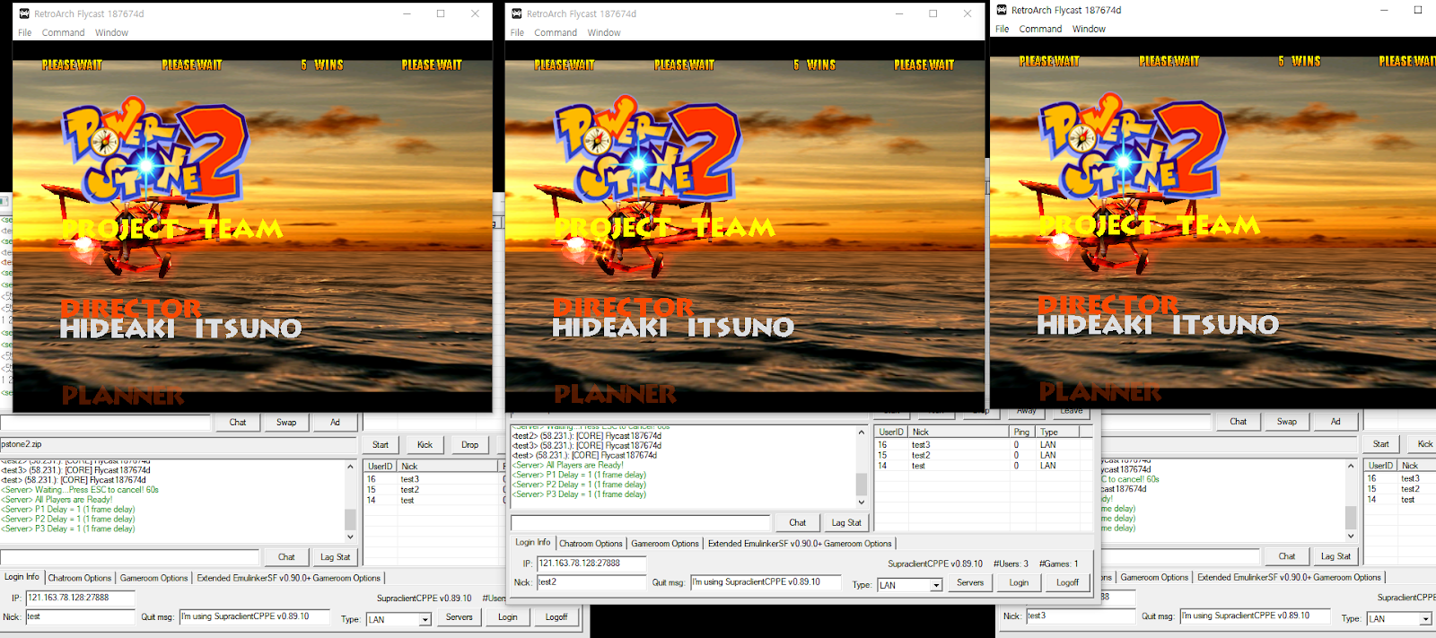
Task: Click the UserID column header in left client
Action: pyautogui.click(x=381, y=467)
